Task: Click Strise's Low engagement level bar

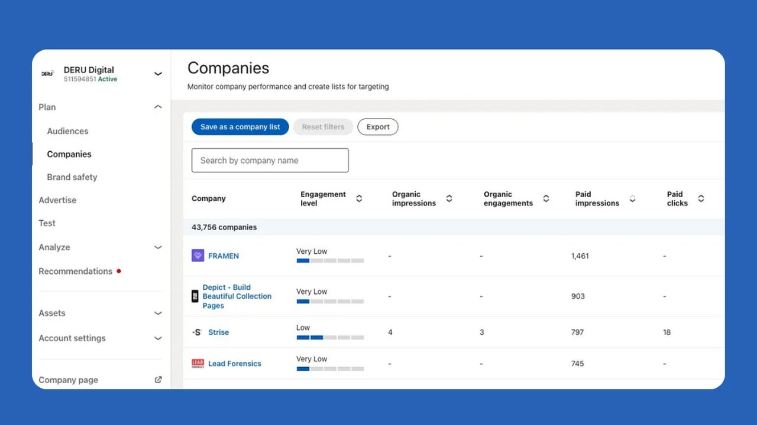Action: click(x=330, y=338)
